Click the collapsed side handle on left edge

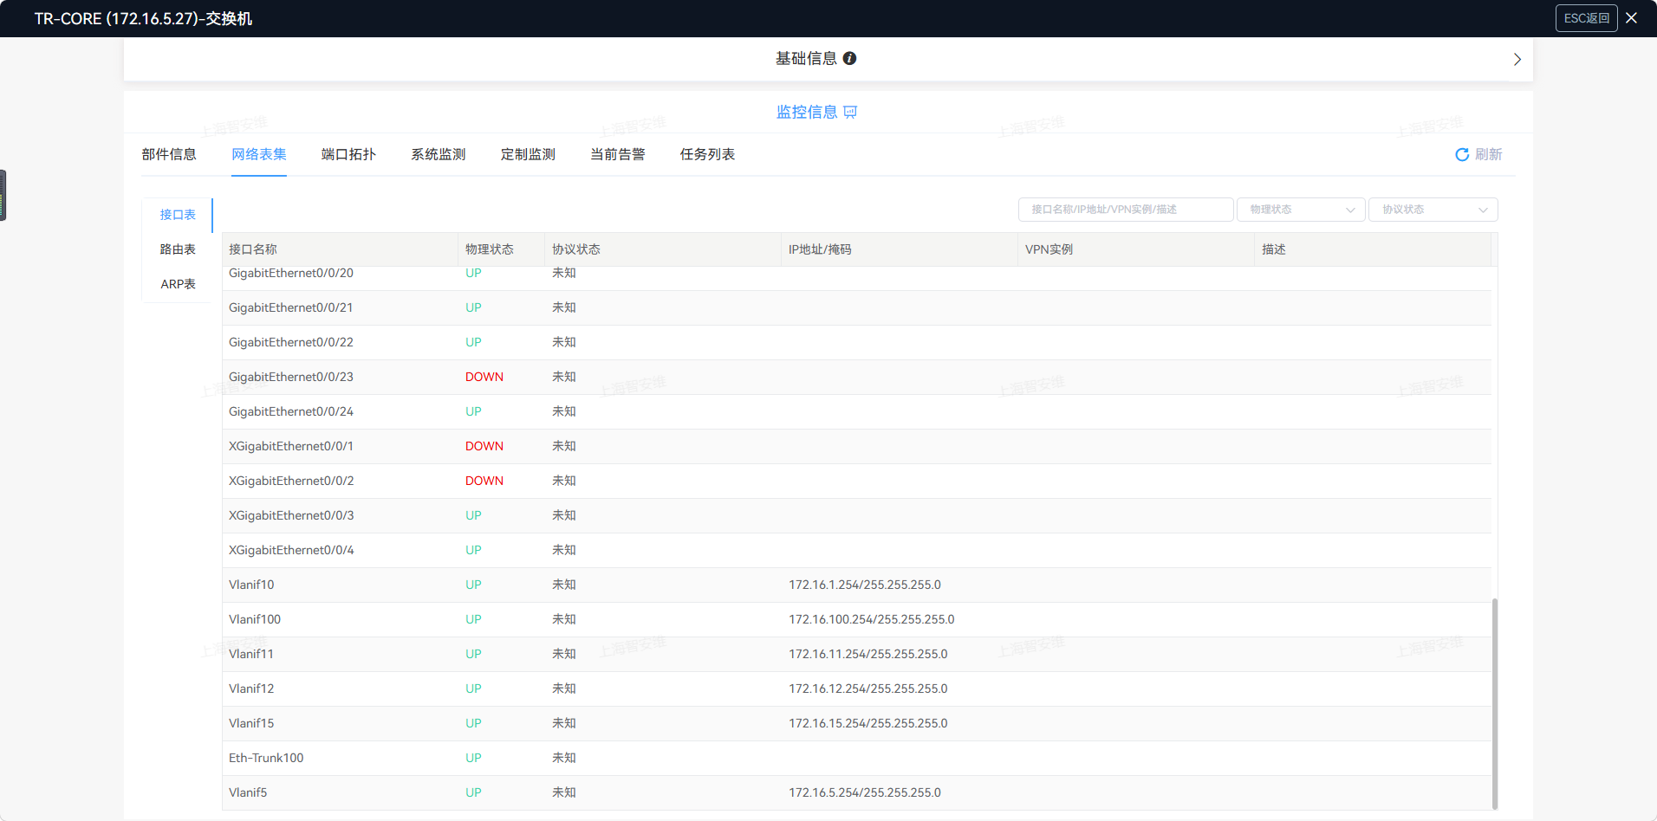pyautogui.click(x=3, y=196)
